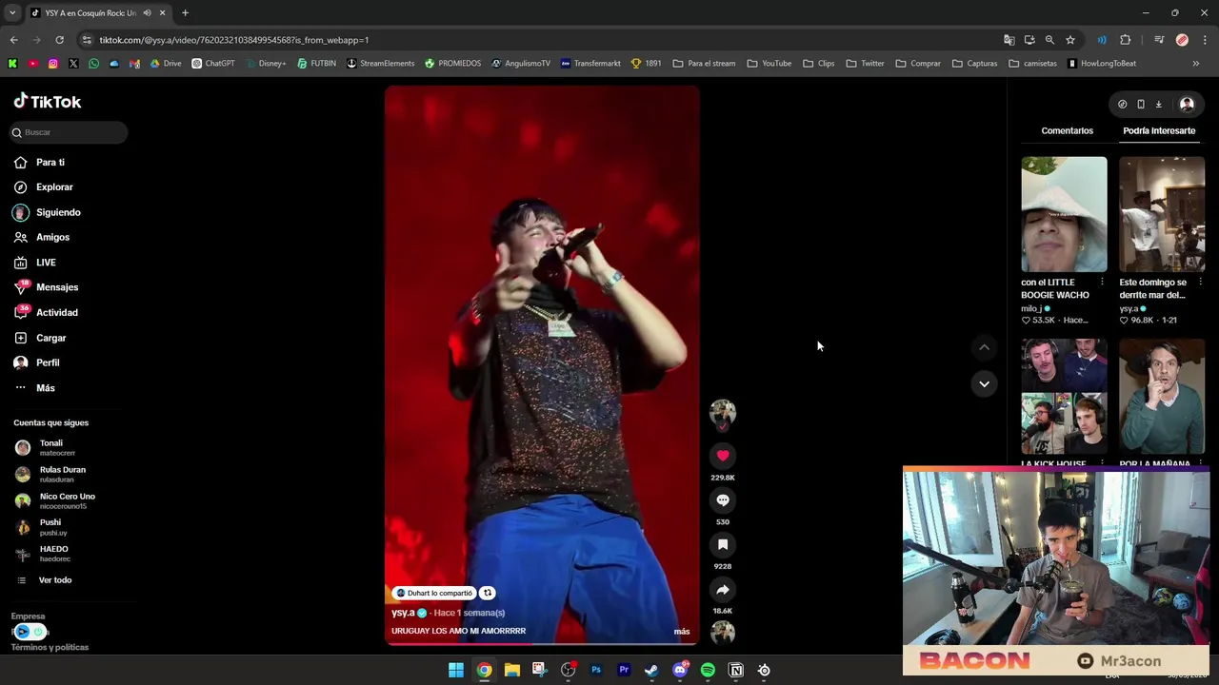Click the repost icon beside Duhart
This screenshot has width=1219, height=685.
pos(487,593)
